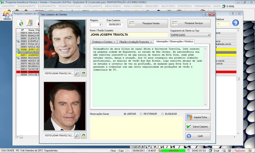Browse for second photo magnifier icon

tap(77, 135)
